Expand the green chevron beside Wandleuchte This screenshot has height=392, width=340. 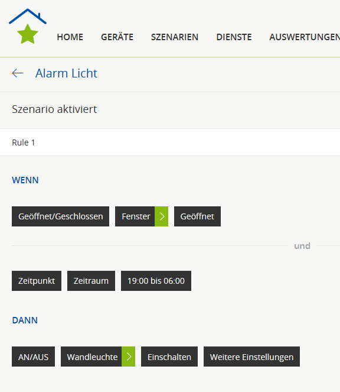pyautogui.click(x=129, y=357)
